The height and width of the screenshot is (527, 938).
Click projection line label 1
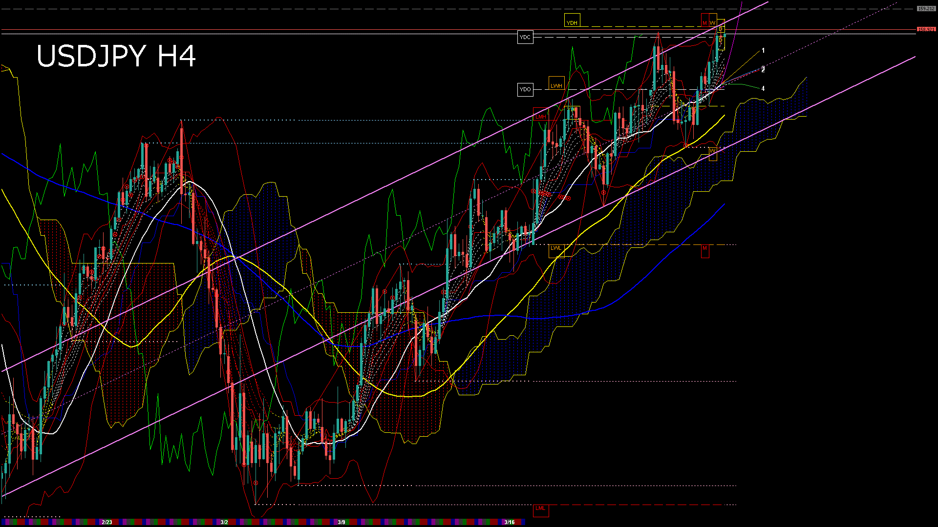coord(763,51)
